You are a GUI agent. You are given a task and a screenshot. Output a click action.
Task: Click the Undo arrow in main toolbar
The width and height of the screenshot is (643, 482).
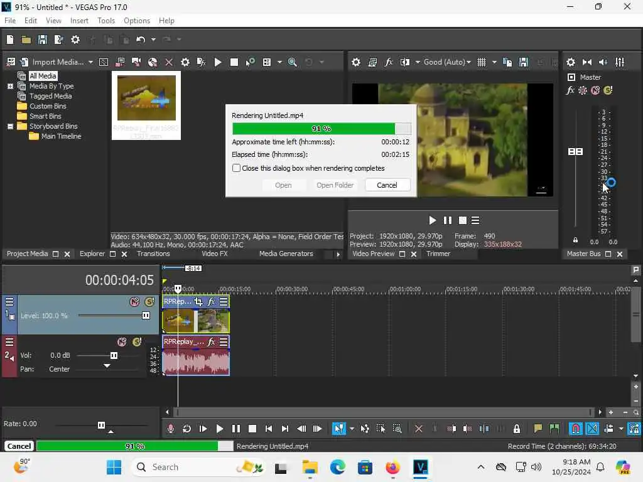pos(141,40)
